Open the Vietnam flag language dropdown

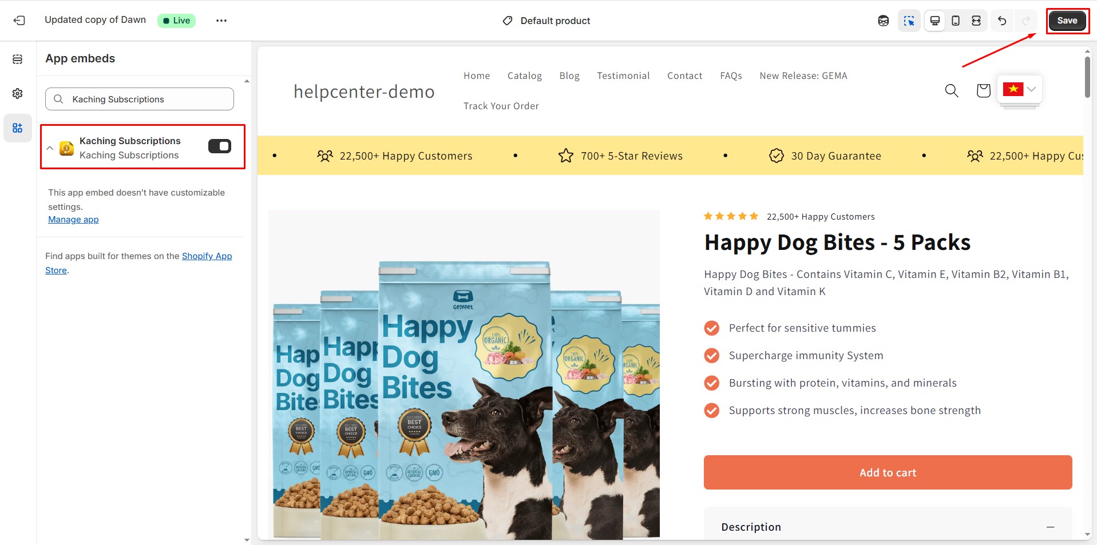coord(1019,89)
